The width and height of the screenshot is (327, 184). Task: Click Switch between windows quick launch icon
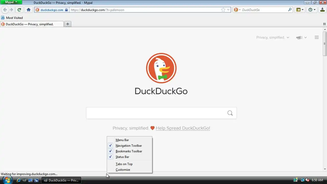(x=36, y=180)
